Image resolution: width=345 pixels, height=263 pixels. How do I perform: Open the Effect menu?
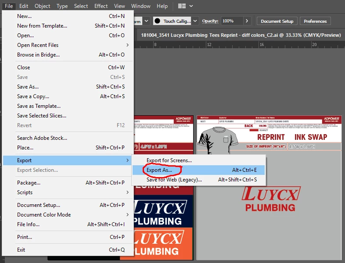point(101,6)
